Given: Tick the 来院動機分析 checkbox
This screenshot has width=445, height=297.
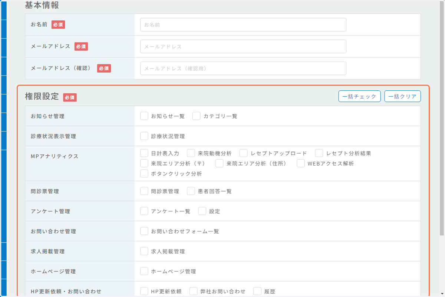Looking at the screenshot, I should click(x=191, y=153).
